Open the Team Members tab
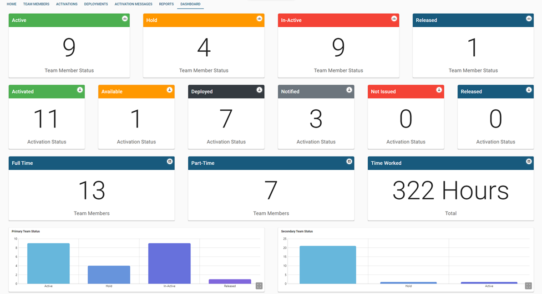 click(36, 4)
